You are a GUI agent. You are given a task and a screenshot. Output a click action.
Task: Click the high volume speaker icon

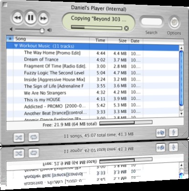pyautogui.click(x=50, y=30)
